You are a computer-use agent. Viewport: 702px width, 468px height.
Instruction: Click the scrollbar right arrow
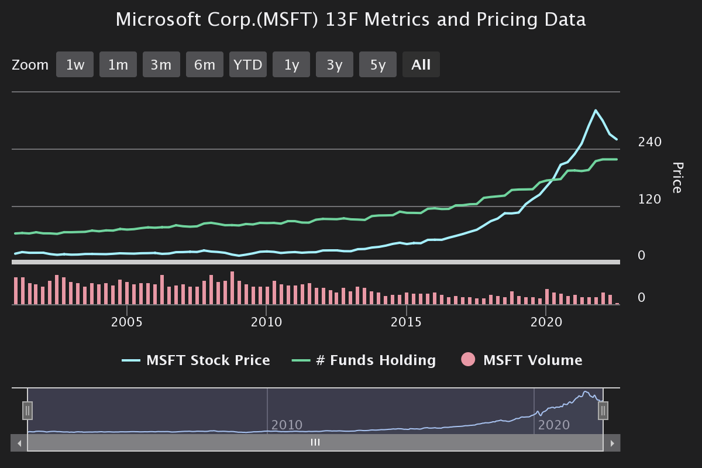point(612,443)
